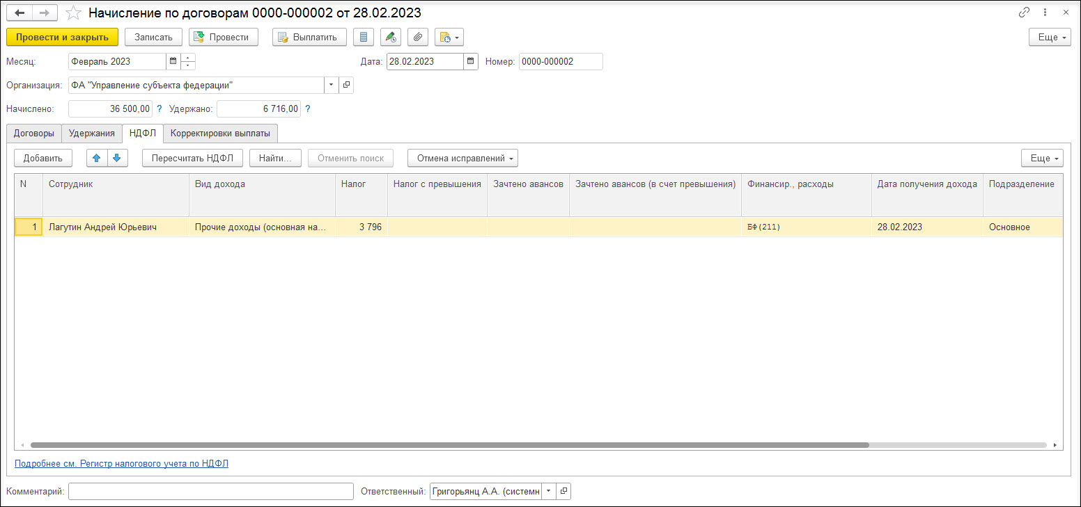The image size is (1081, 507).
Task: Close the document with the X icon
Action: click(x=1066, y=13)
